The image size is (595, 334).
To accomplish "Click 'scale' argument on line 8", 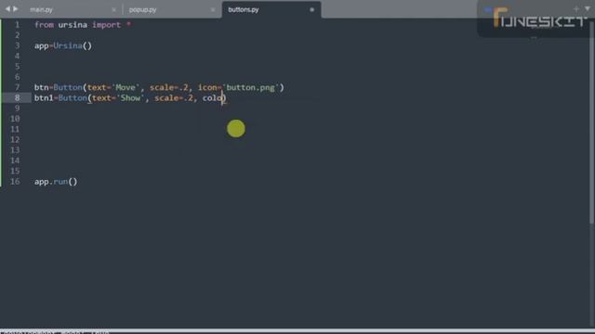I will pyautogui.click(x=166, y=98).
